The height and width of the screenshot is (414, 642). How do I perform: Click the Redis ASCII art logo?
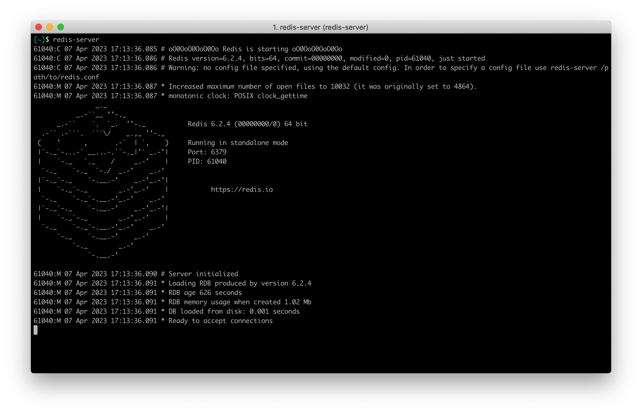(103, 182)
